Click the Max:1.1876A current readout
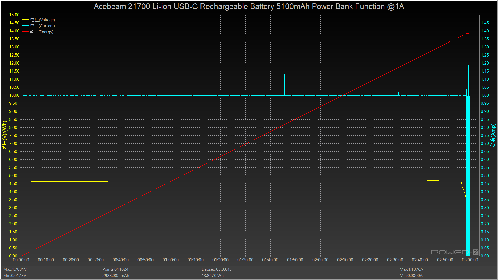Screen dimensions: 498x280 [411, 269]
